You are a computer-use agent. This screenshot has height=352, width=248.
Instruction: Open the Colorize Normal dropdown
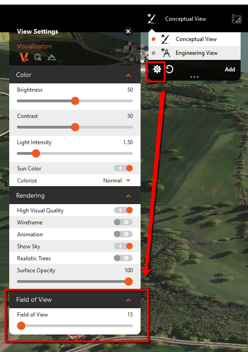(x=117, y=181)
